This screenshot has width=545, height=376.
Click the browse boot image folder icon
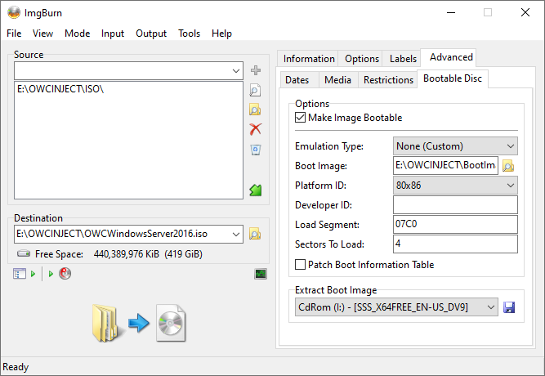(508, 166)
